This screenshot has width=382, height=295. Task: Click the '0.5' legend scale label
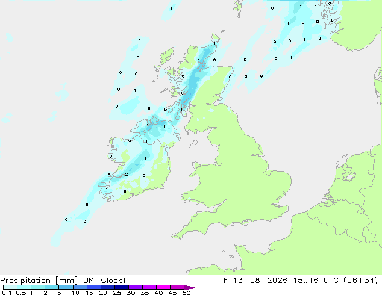(21, 293)
